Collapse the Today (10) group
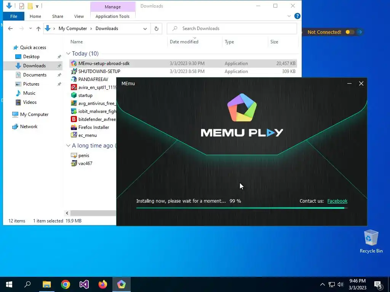The width and height of the screenshot is (390, 292). pyautogui.click(x=68, y=54)
